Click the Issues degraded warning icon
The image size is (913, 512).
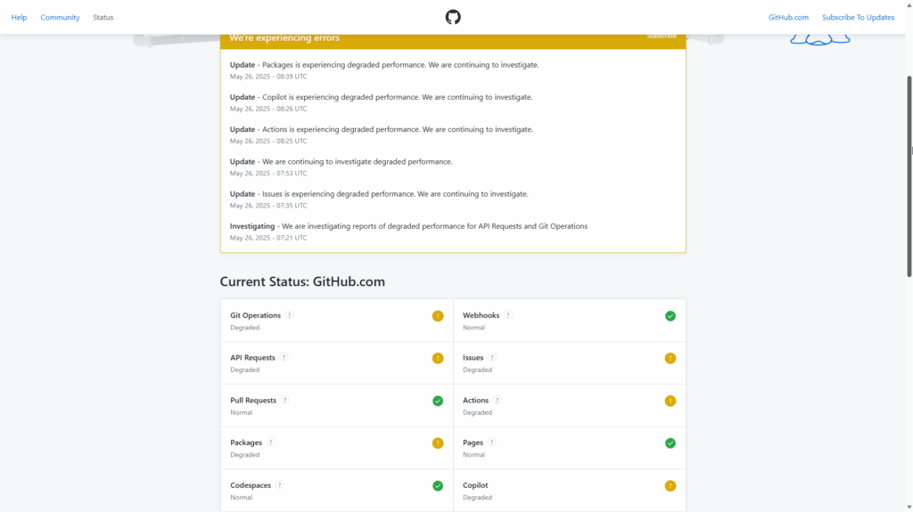(670, 358)
